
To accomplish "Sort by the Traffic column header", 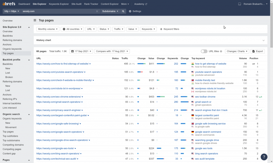I will [125, 58].
